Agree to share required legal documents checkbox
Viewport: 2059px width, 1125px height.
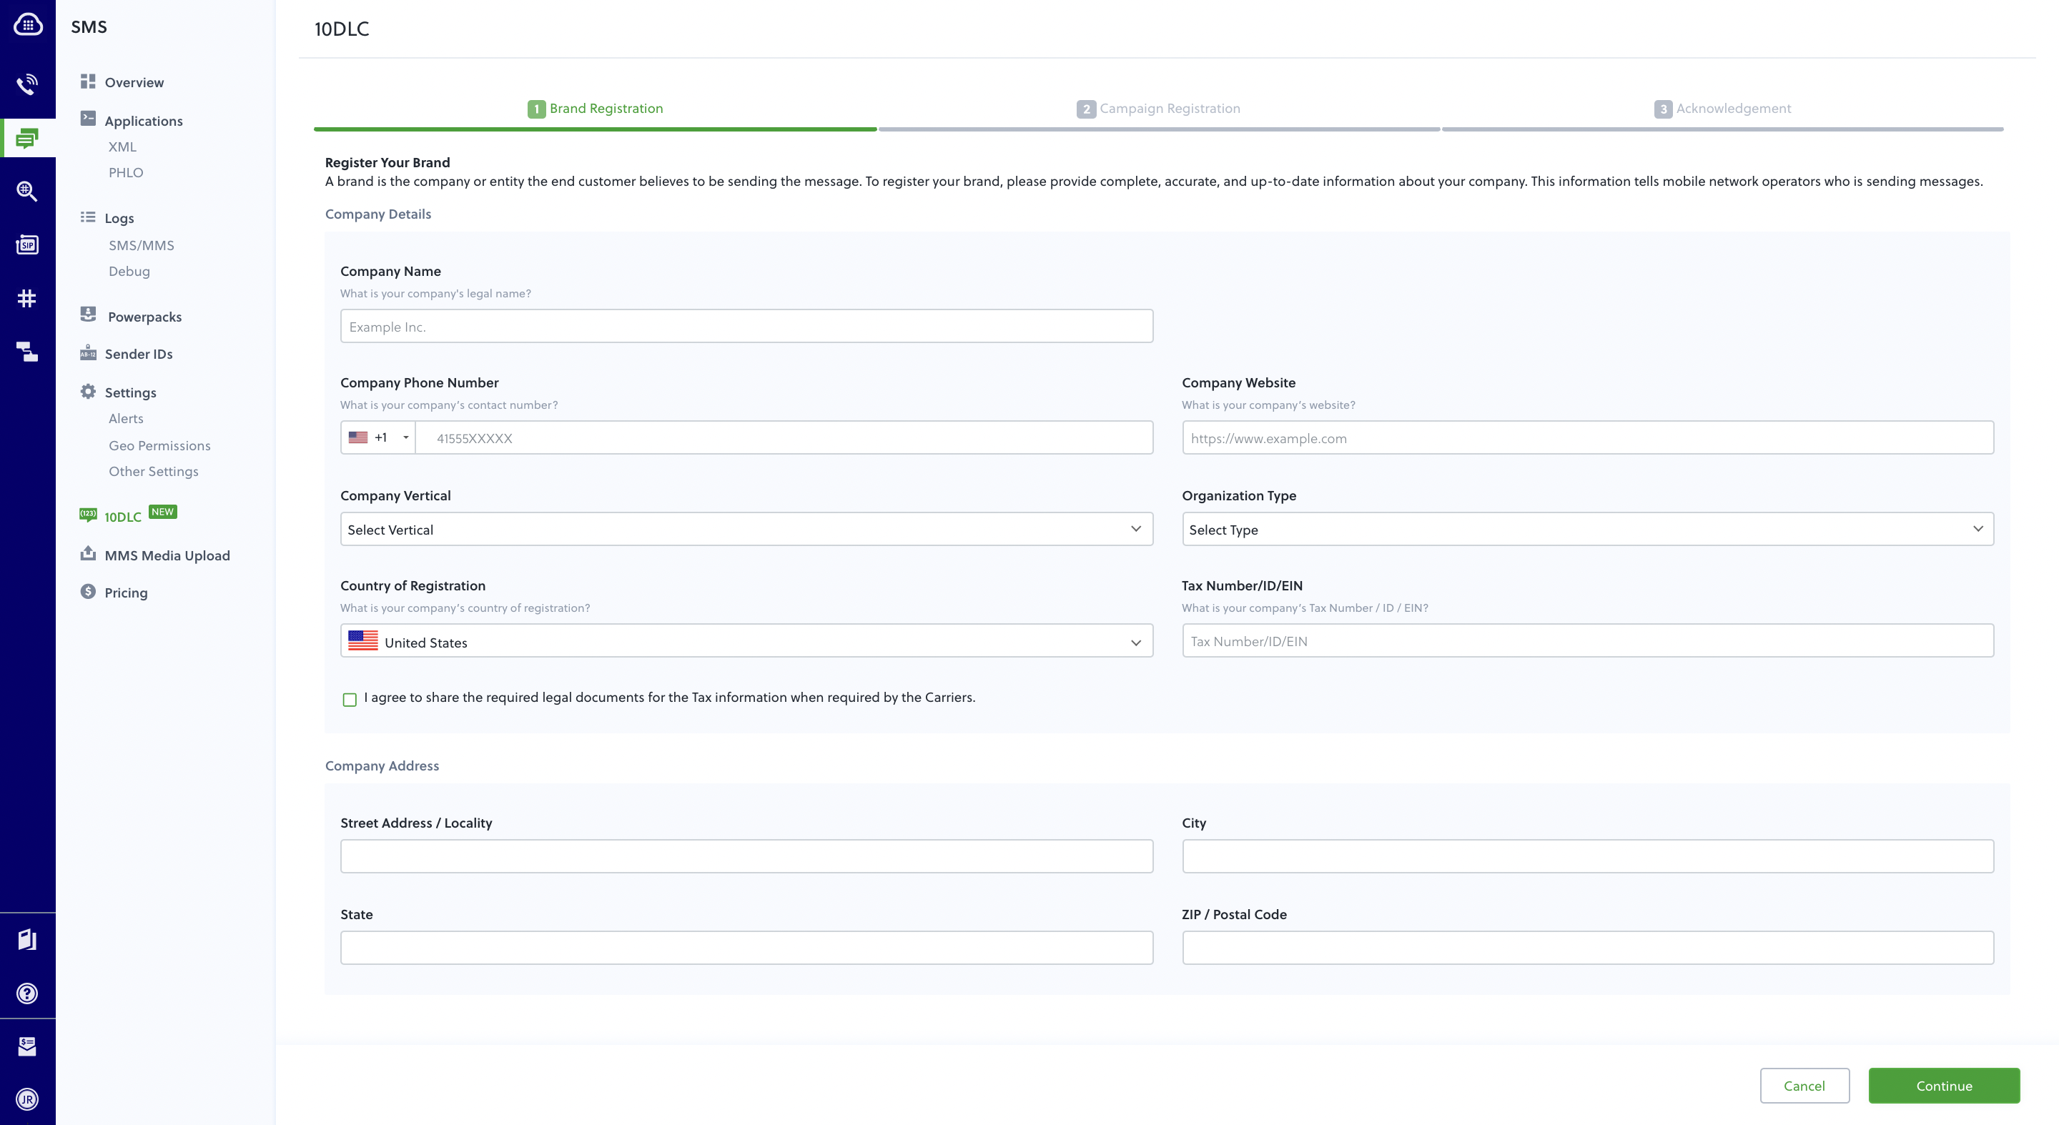coord(350,700)
